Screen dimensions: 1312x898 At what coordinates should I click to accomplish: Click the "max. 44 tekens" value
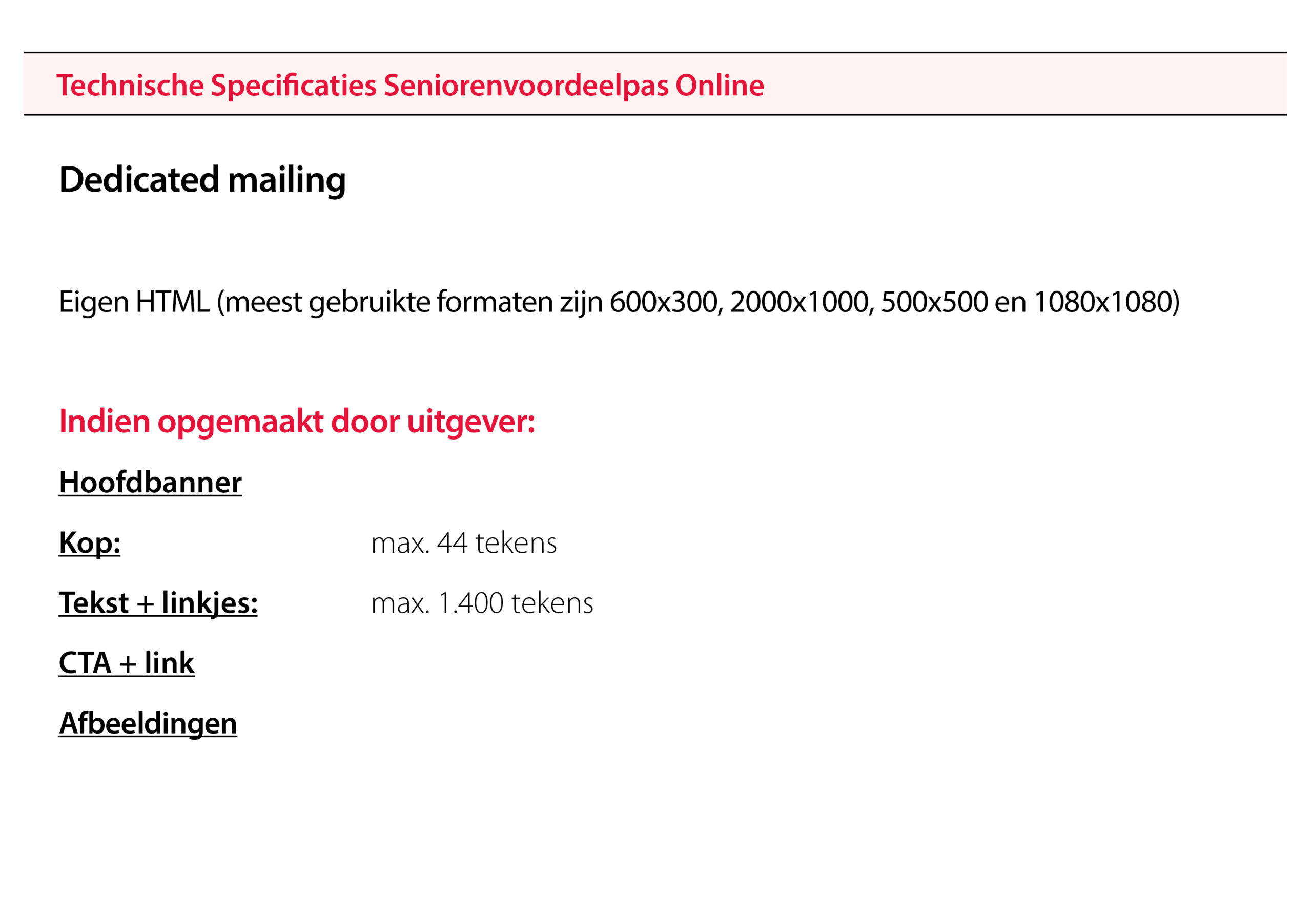coord(463,544)
